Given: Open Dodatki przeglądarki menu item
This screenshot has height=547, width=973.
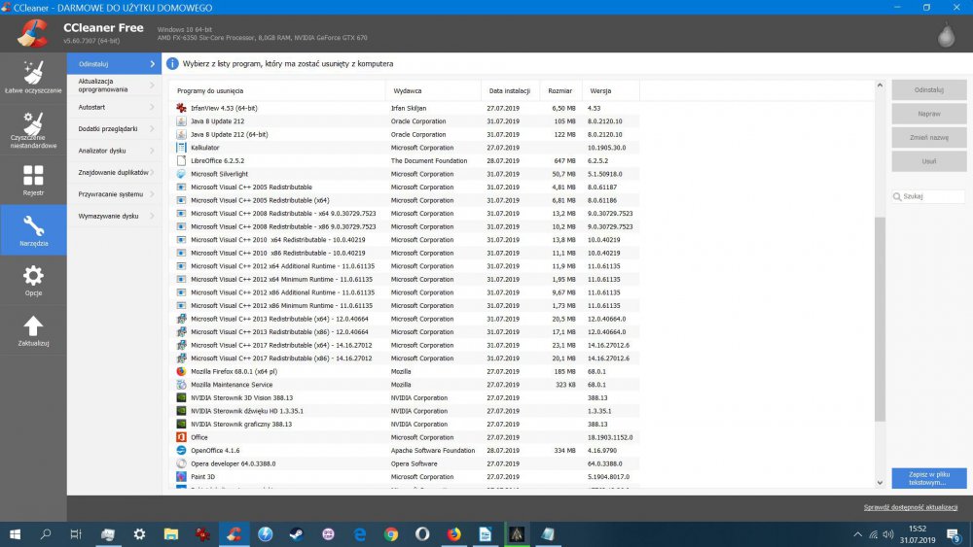Looking at the screenshot, I should coord(114,129).
